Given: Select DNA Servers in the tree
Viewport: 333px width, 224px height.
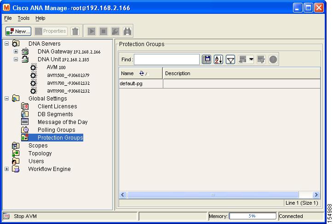Looking at the screenshot, I should [45, 44].
